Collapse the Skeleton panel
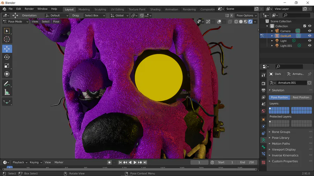This screenshot has height=176, width=314. tap(278, 90)
